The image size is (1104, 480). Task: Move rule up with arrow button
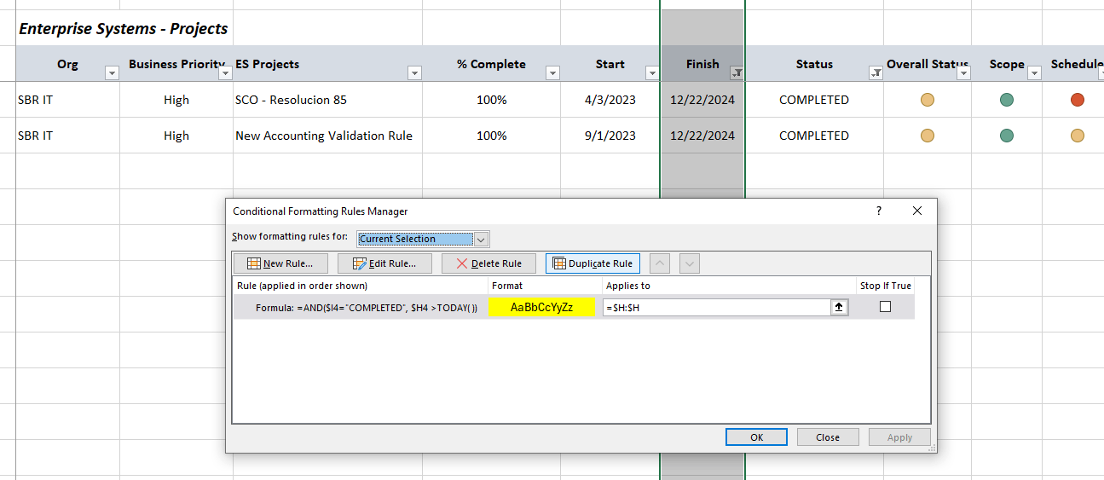click(x=660, y=263)
